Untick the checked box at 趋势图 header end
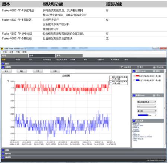 [x=155, y=67]
